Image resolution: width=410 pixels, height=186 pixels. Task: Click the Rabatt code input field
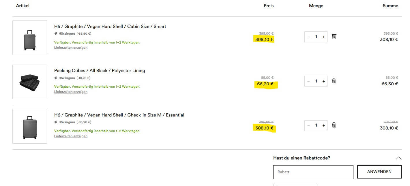point(313,172)
